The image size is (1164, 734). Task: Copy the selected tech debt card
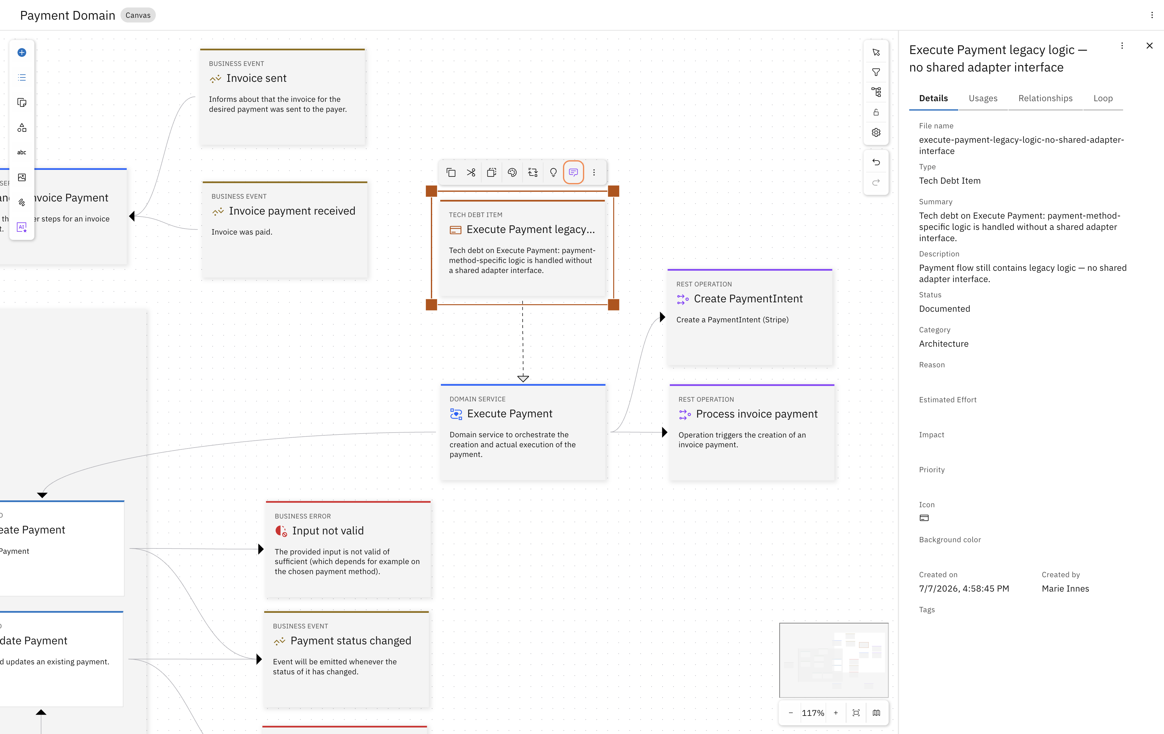451,172
